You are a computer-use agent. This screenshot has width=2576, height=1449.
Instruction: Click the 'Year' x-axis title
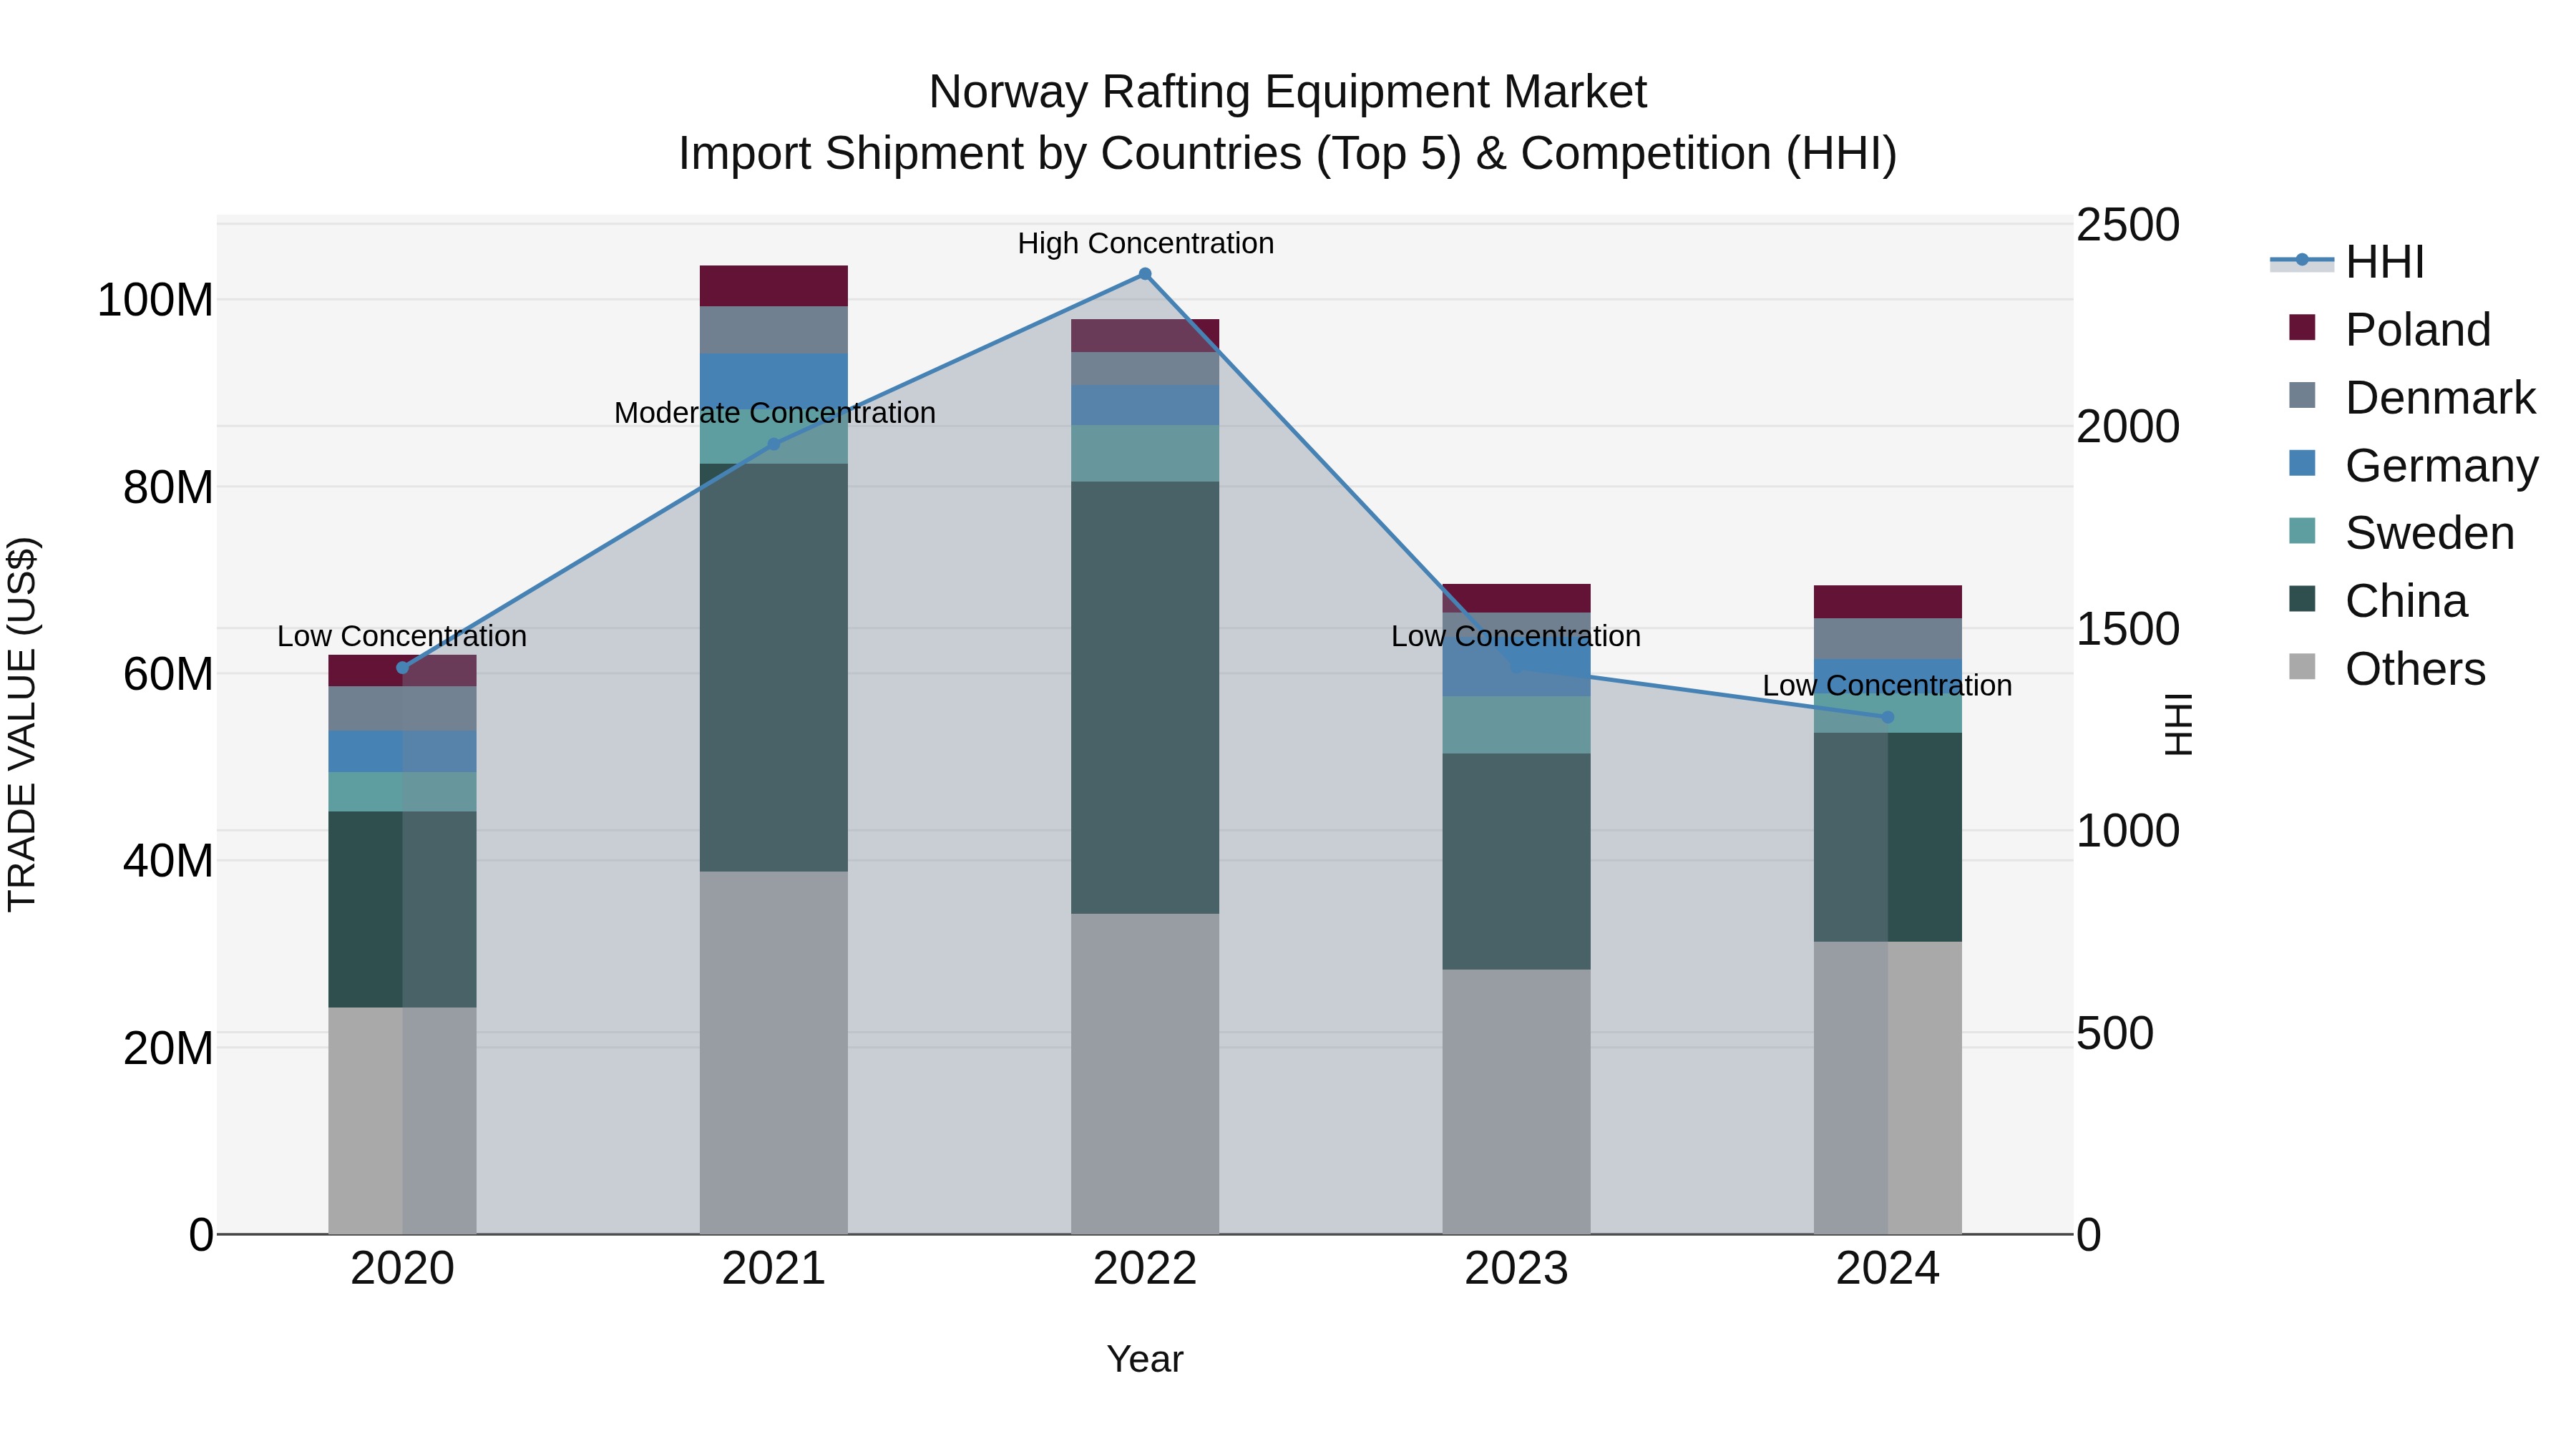1145,1360
